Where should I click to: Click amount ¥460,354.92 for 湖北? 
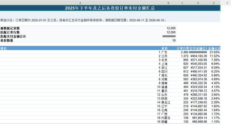(198, 75)
